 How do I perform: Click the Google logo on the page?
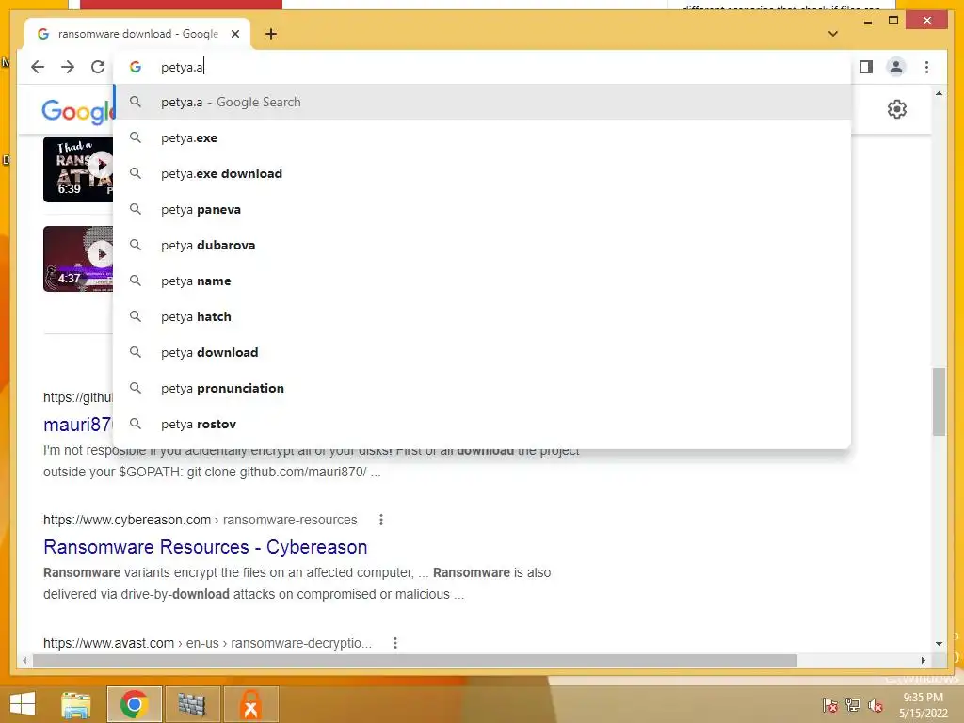[x=77, y=111]
